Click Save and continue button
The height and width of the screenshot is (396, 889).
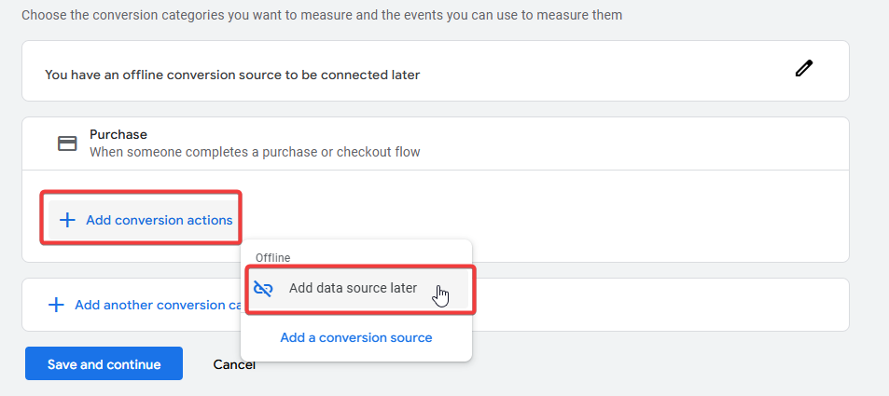coord(104,363)
